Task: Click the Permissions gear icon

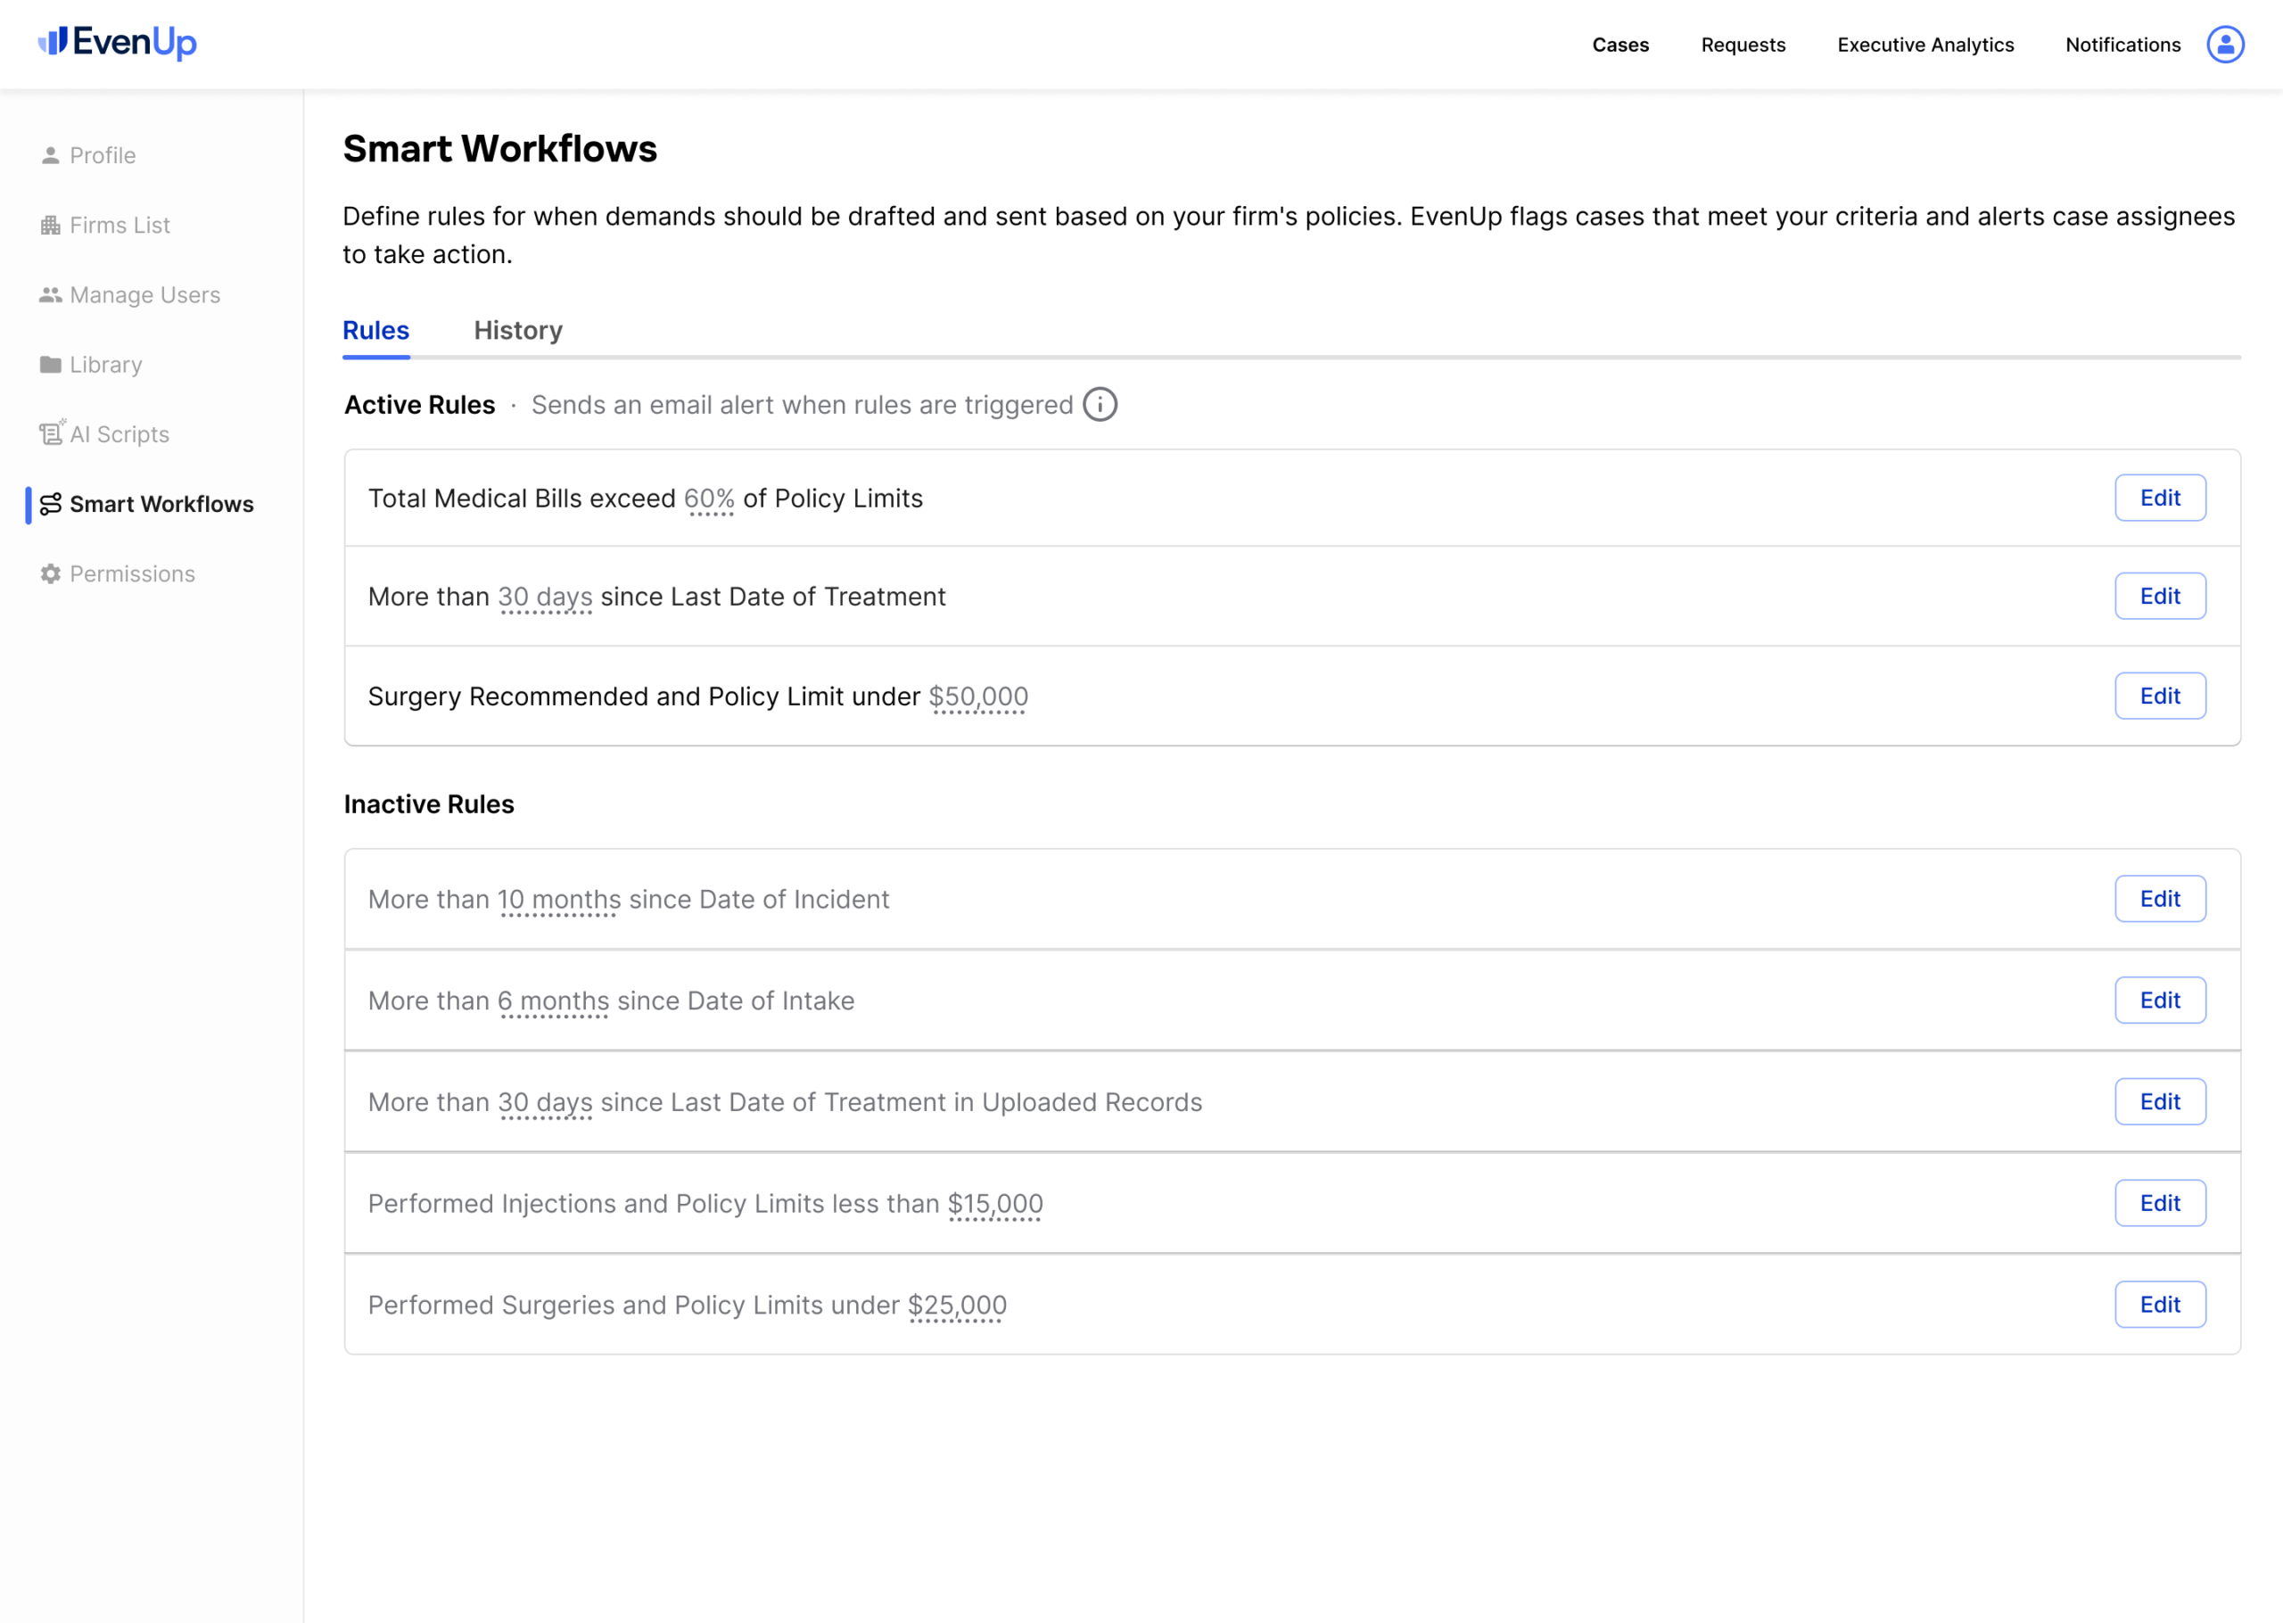Action: coord(50,573)
